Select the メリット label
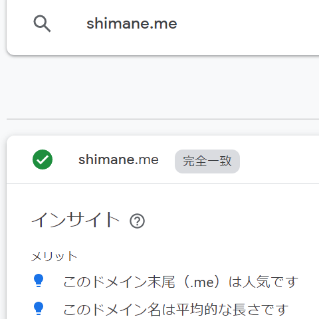The image size is (319, 319). coord(54,257)
